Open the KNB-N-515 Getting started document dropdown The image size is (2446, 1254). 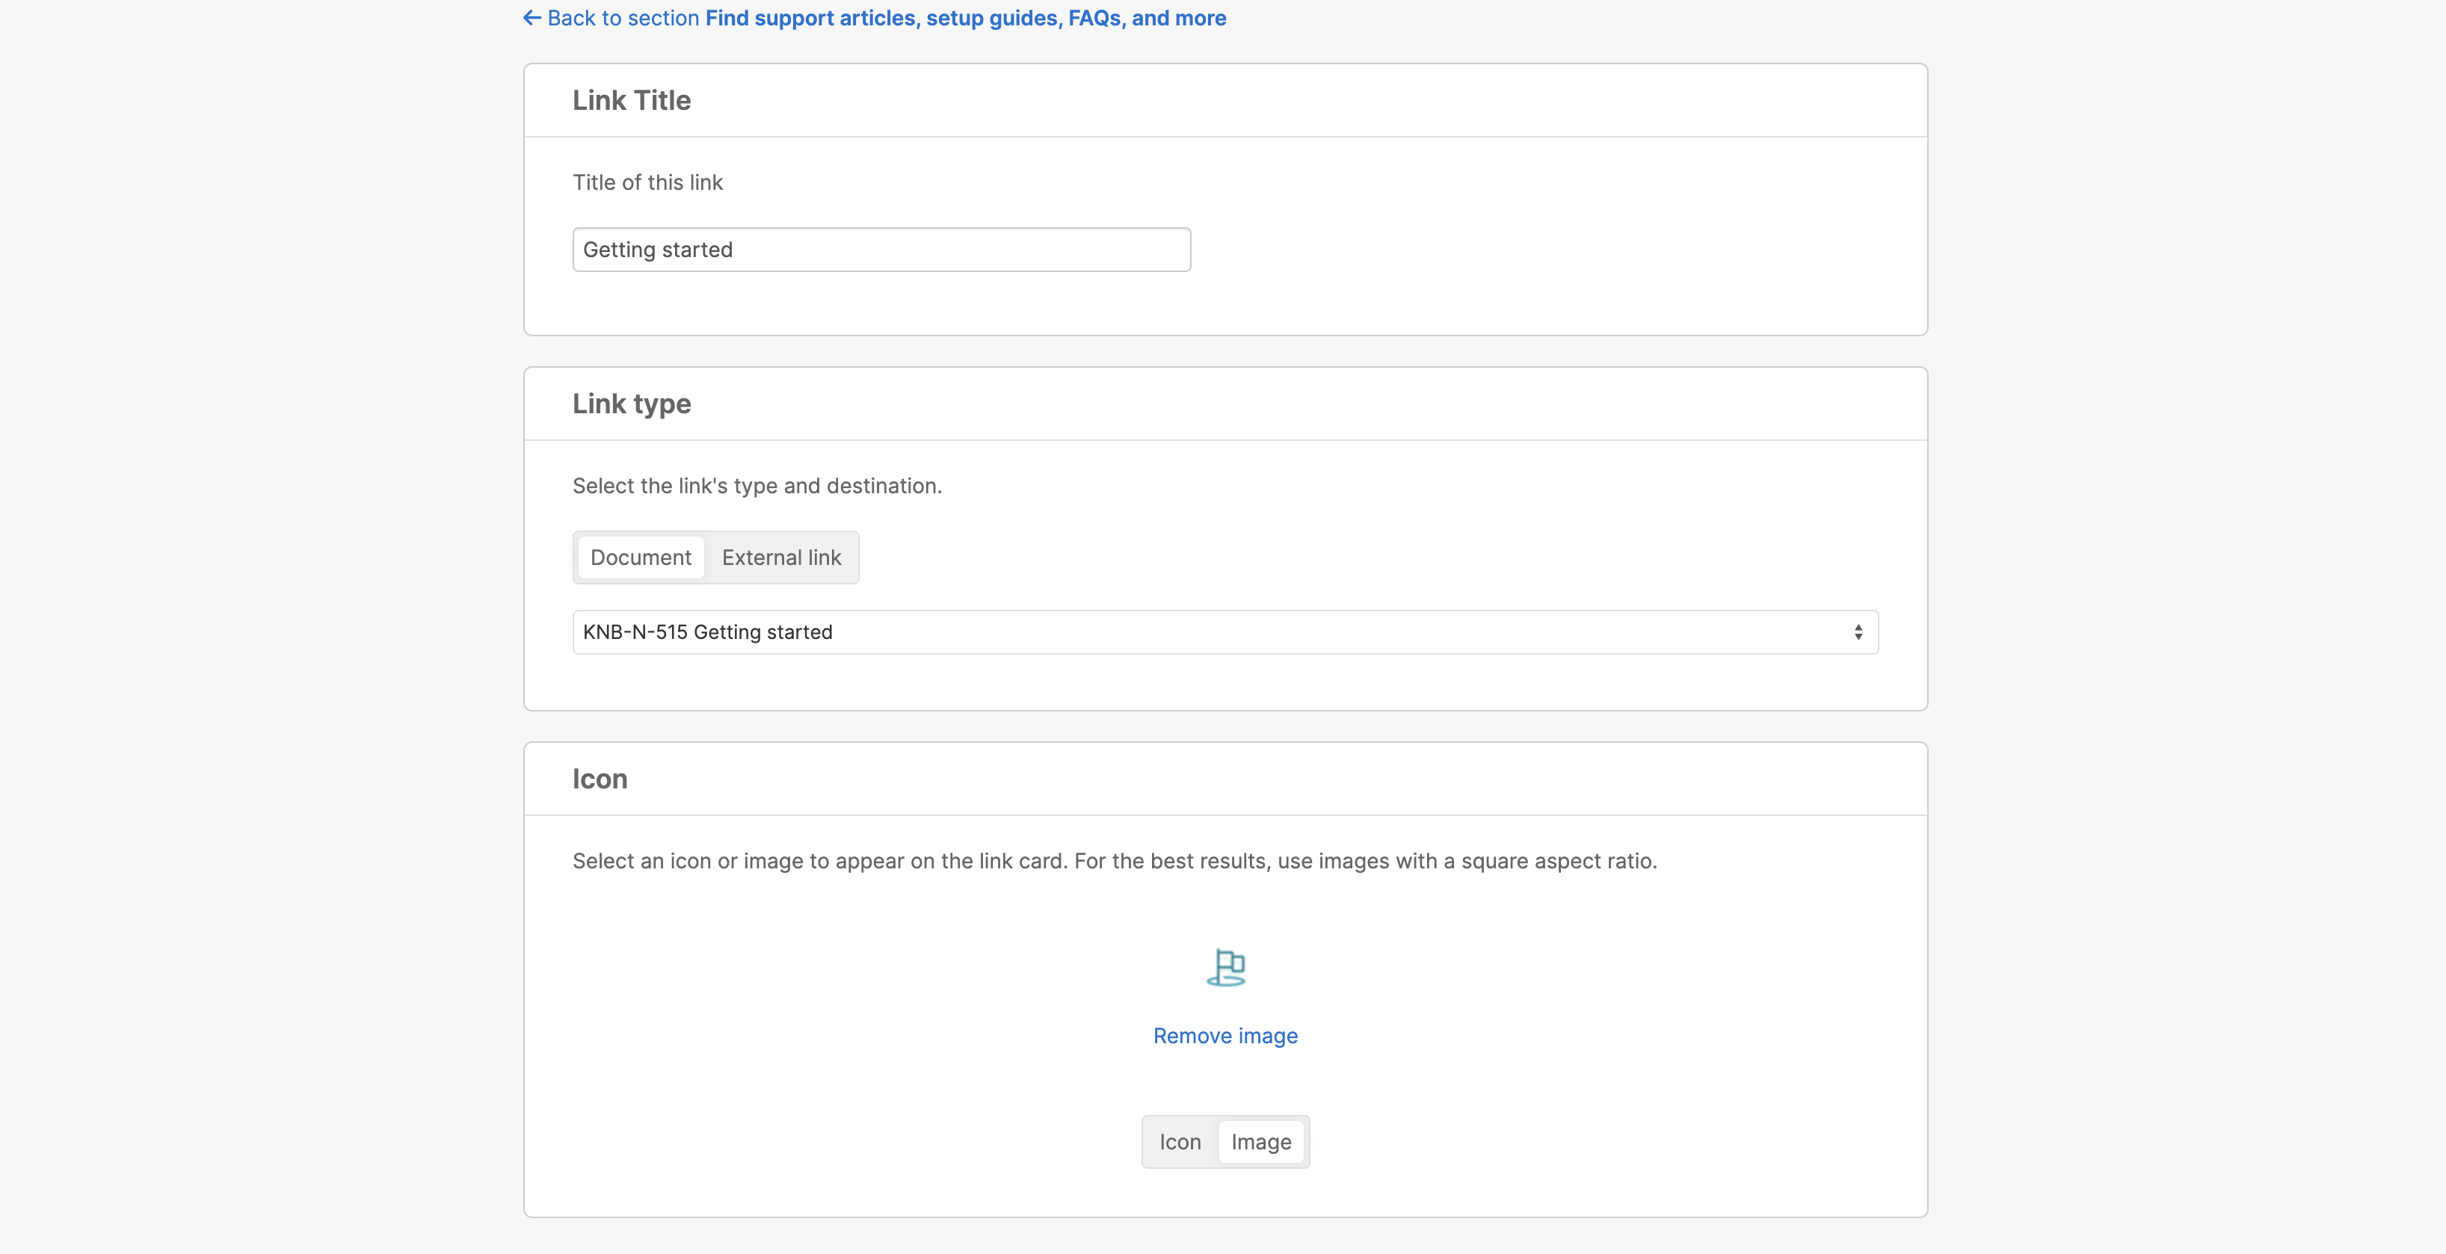pos(1224,631)
